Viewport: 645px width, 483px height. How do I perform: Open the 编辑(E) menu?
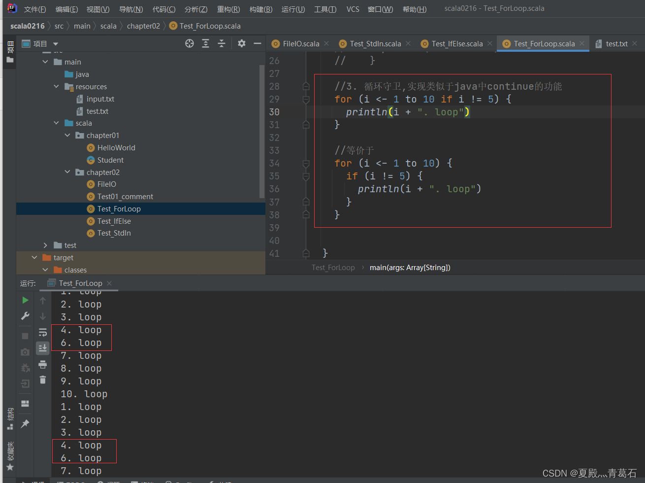coord(66,9)
